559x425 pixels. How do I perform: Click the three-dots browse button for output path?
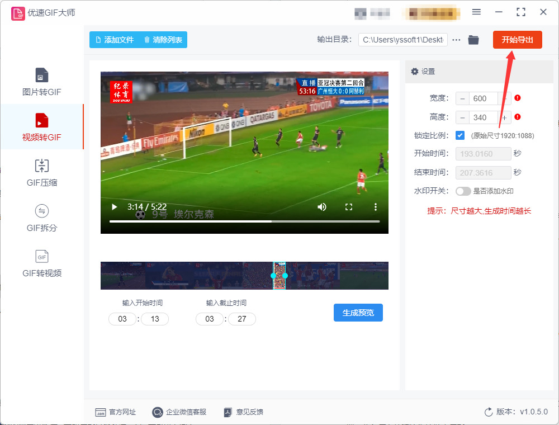456,40
